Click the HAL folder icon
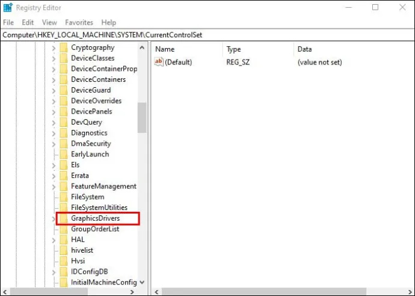415x296 pixels. [64, 240]
